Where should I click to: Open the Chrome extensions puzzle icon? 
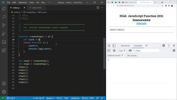pyautogui.click(x=169, y=6)
